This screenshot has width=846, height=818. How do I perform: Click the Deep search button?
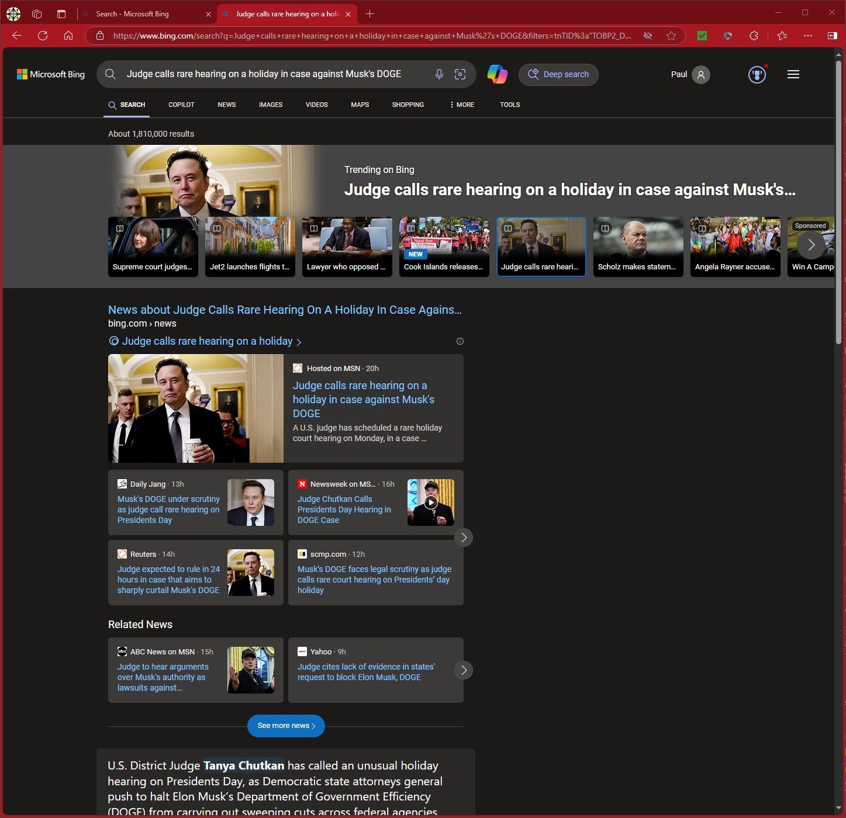[x=558, y=74]
